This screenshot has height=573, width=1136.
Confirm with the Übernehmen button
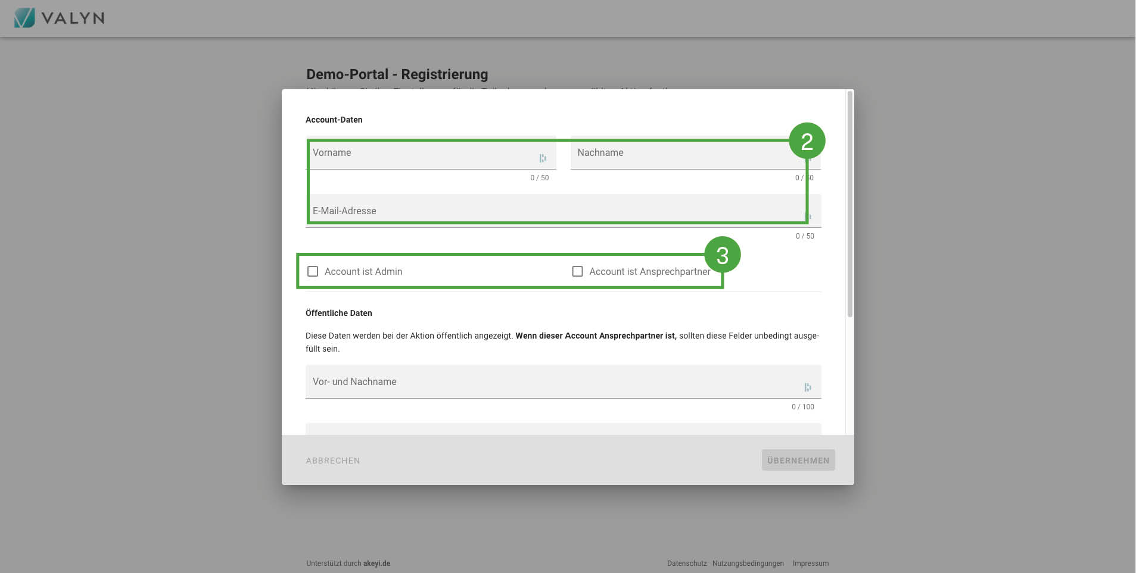click(798, 460)
